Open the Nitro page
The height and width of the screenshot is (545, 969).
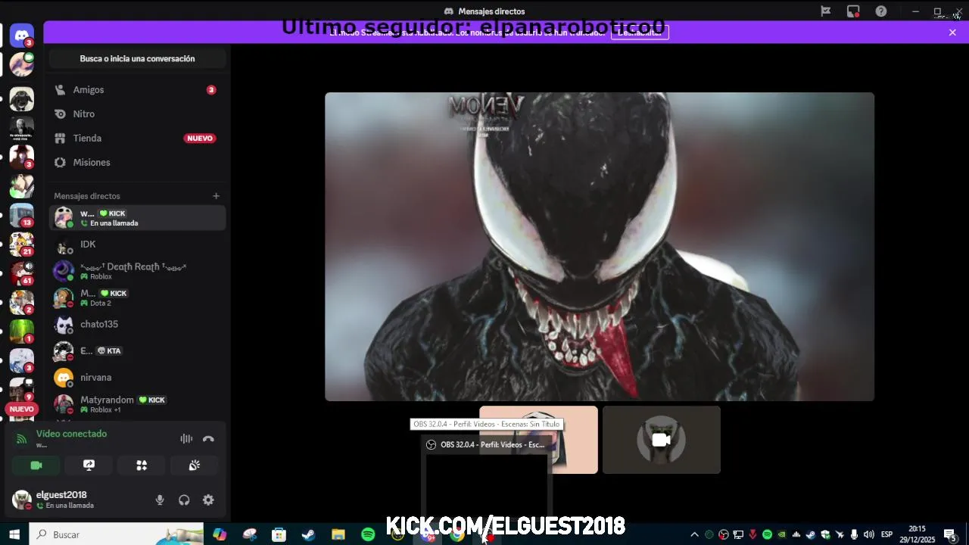click(137, 114)
